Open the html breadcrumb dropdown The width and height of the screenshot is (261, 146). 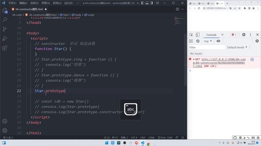point(64,15)
